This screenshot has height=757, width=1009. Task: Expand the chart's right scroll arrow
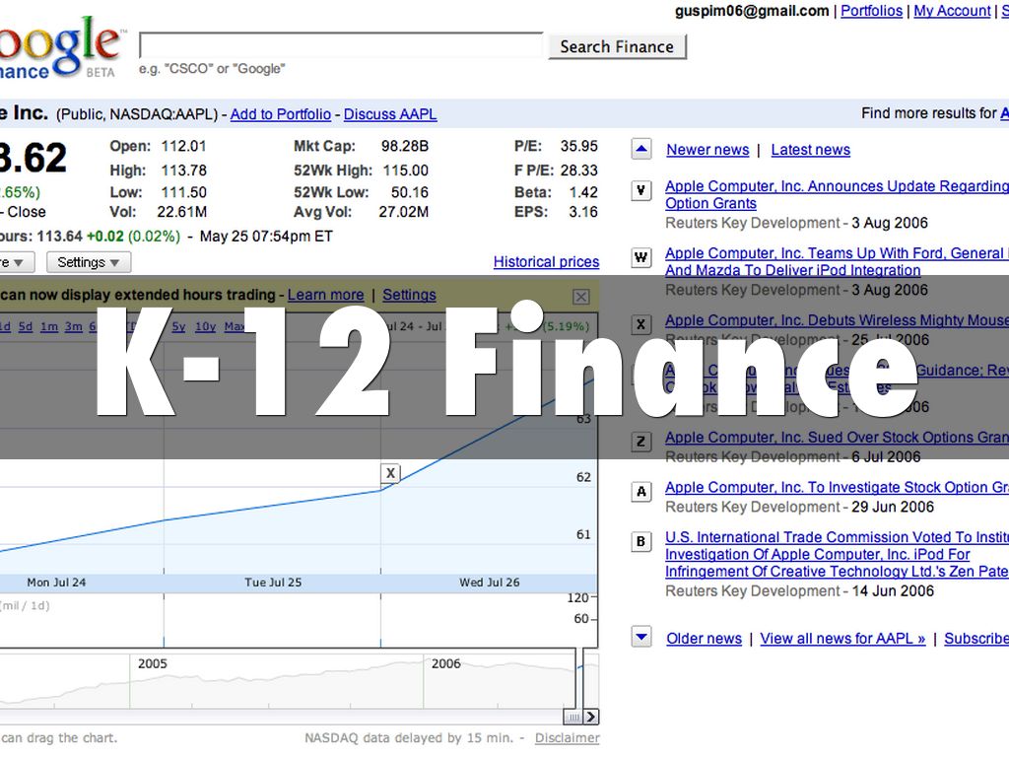591,717
